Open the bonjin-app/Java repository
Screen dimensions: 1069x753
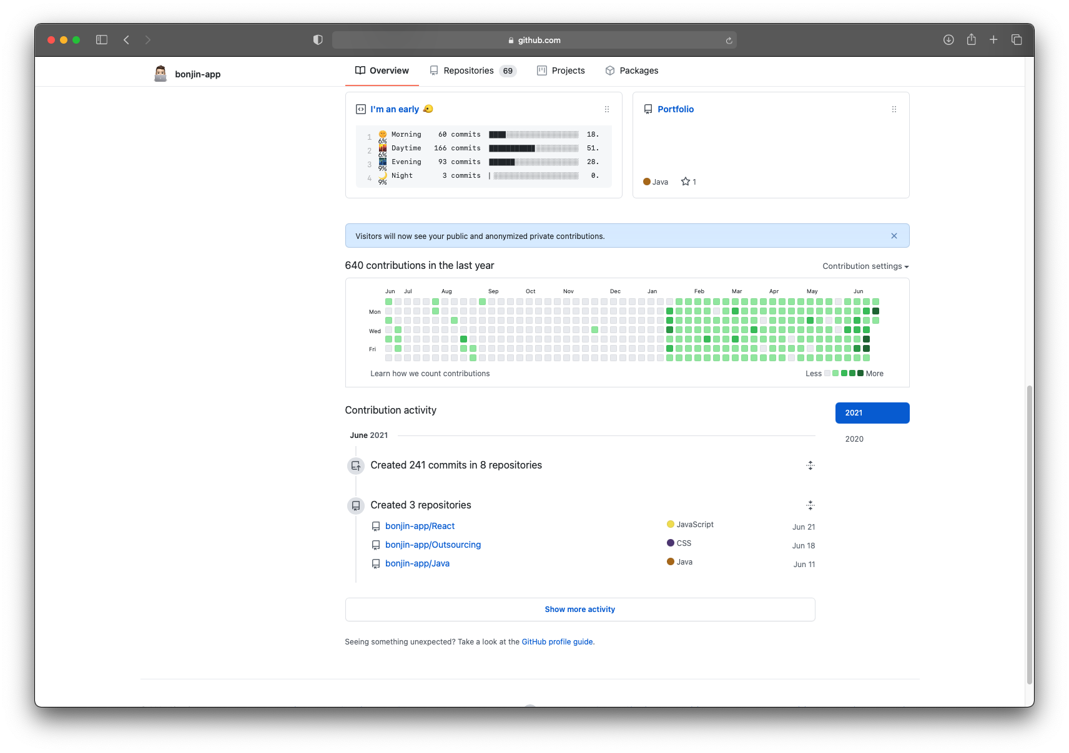(x=417, y=563)
